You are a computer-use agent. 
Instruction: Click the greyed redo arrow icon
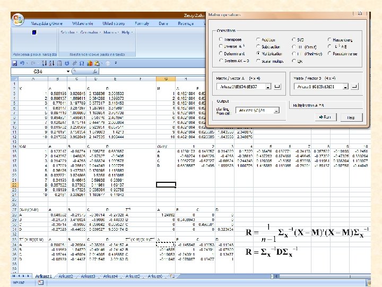tap(33, 63)
